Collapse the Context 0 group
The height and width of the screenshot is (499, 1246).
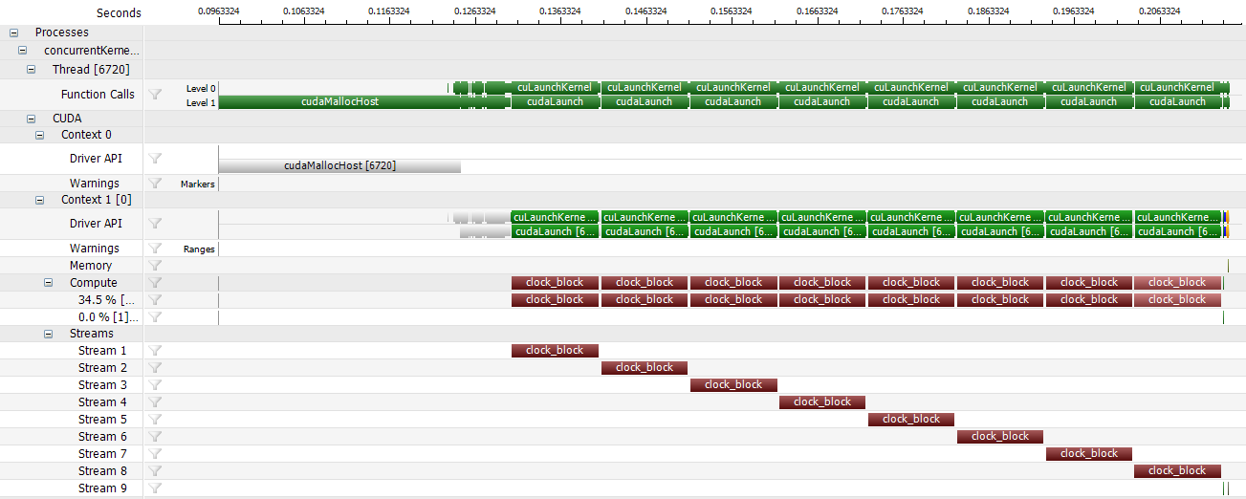click(39, 135)
